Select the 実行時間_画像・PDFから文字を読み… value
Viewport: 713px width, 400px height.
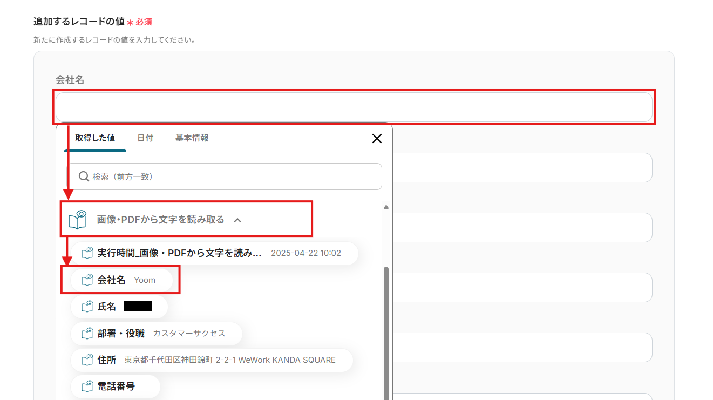pyautogui.click(x=214, y=253)
